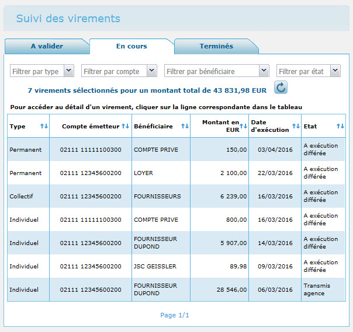Click the refresh arrow icon
Viewport: 353px width, 332px height.
pos(281,87)
